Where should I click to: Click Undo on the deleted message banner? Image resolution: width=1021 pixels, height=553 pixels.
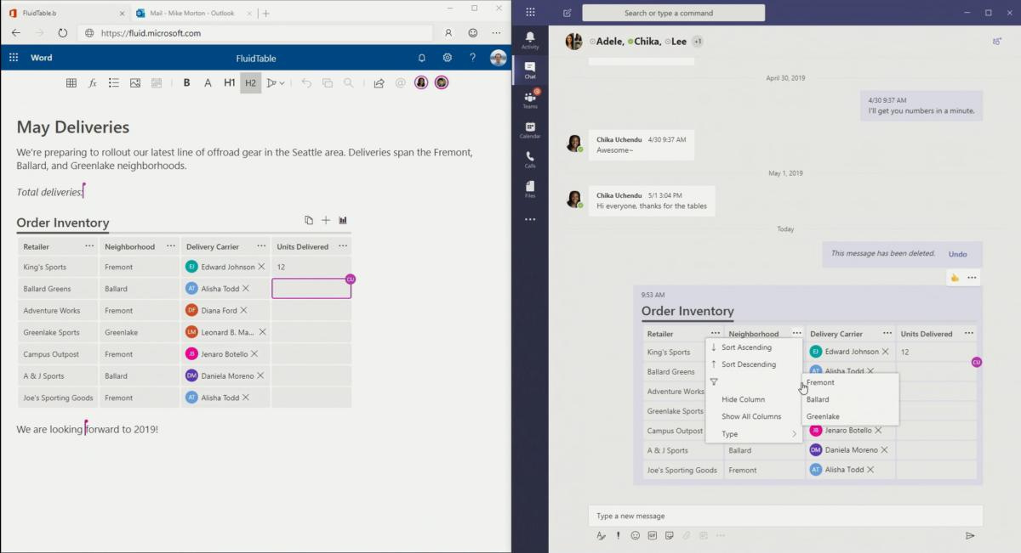coord(957,253)
